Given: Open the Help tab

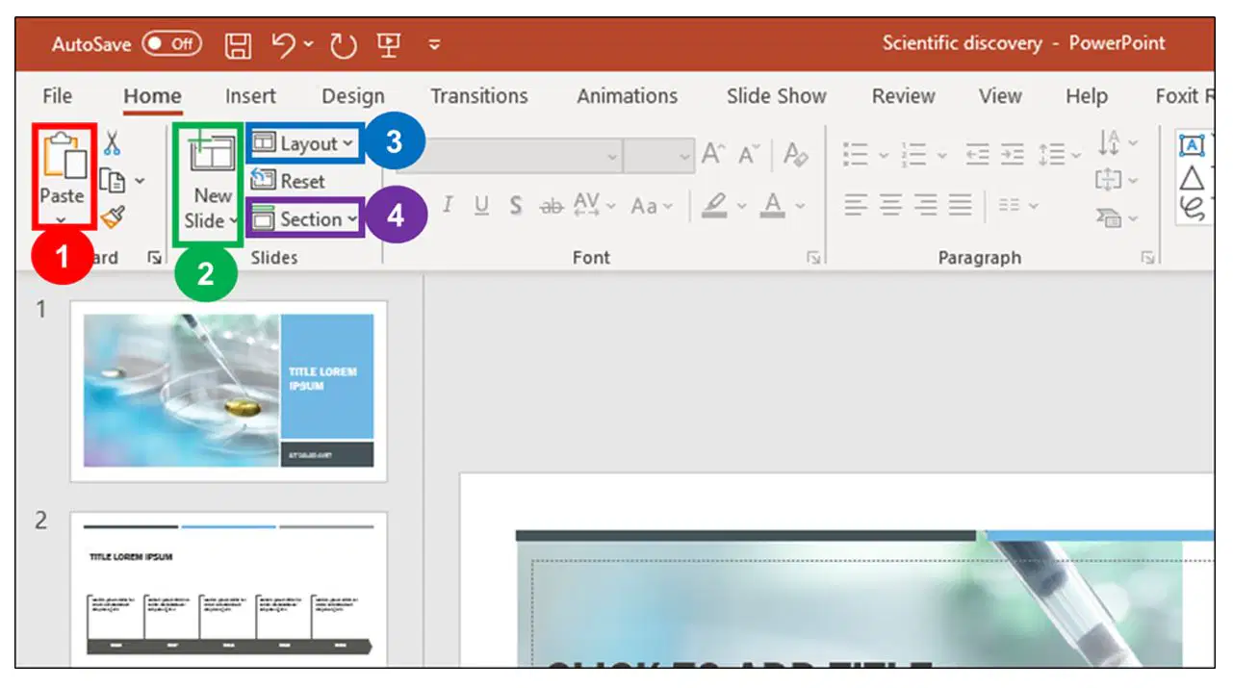Looking at the screenshot, I should pos(1087,96).
